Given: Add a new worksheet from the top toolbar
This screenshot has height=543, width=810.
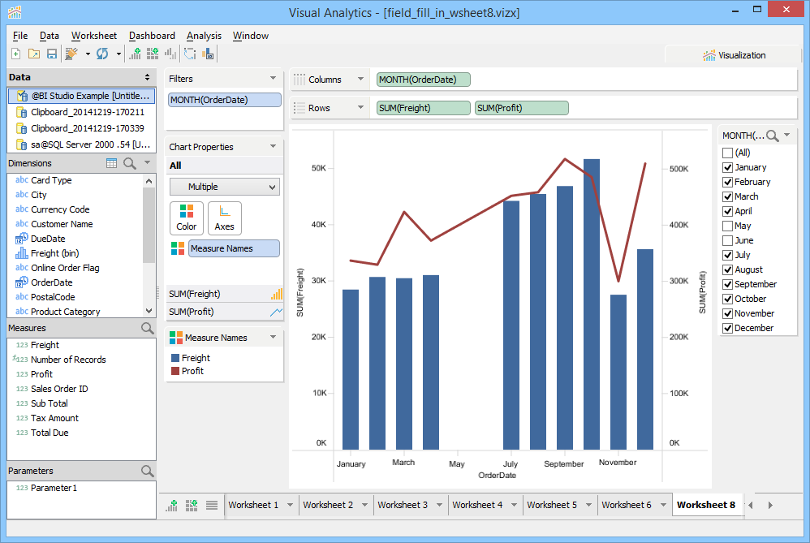Looking at the screenshot, I should point(136,54).
